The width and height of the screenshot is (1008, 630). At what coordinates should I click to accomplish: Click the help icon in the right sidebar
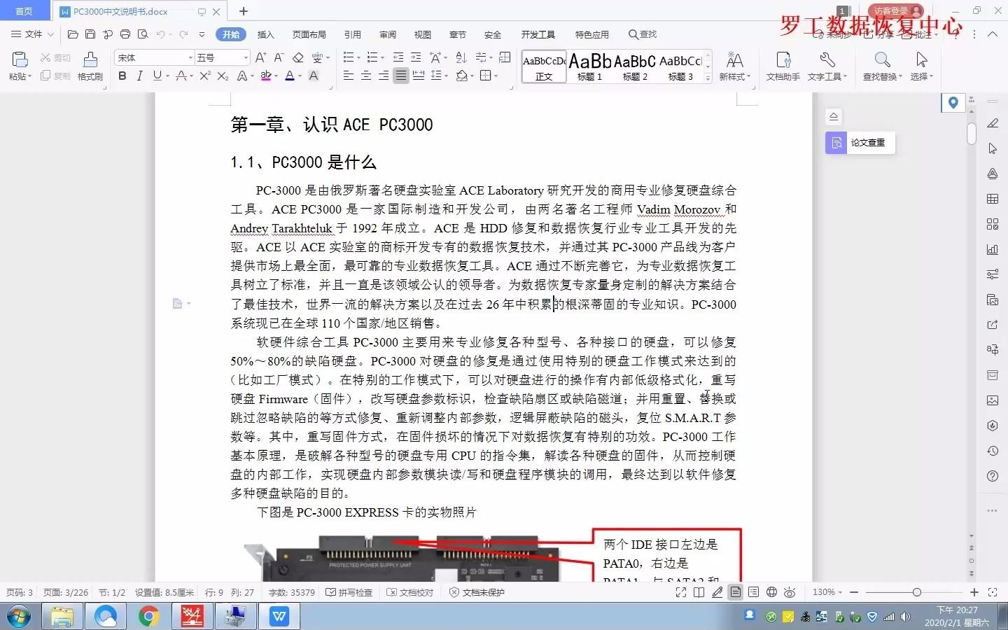992,476
